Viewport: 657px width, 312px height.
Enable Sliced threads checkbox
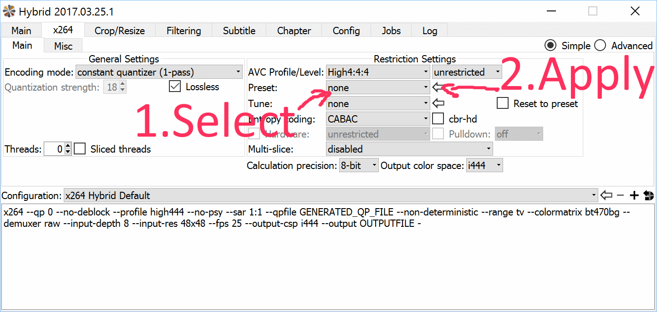tap(80, 148)
